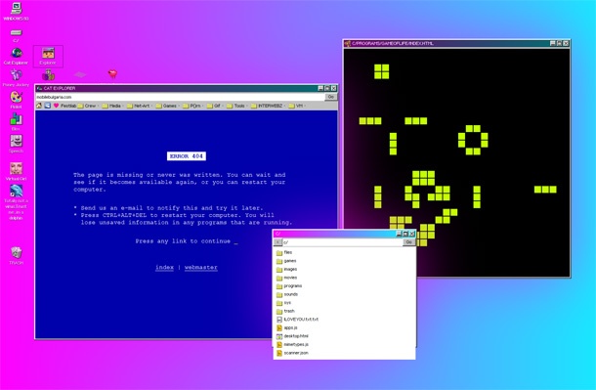Image resolution: width=596 pixels, height=390 pixels.
Task: Select the apps.js file
Action: click(287, 327)
